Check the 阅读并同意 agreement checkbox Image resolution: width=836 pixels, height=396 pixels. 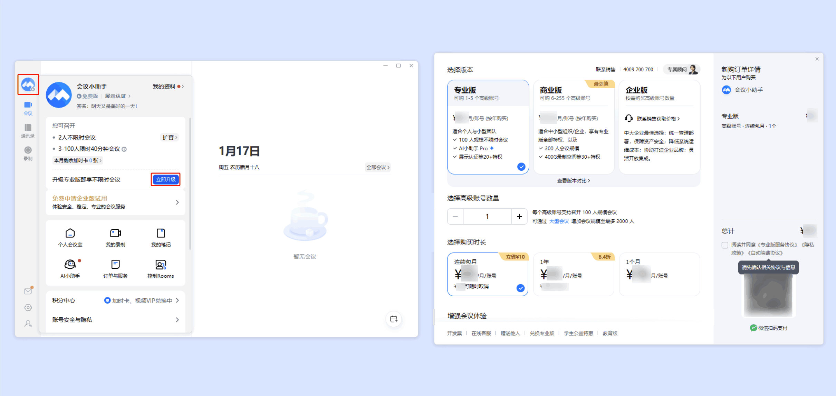(725, 245)
